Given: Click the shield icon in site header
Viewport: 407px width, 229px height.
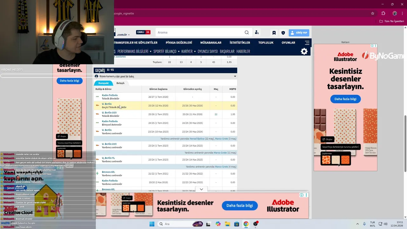Looking at the screenshot, I should tap(283, 32).
